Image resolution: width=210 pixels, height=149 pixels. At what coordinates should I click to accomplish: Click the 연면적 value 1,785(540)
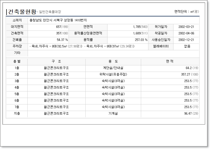click(x=140, y=27)
